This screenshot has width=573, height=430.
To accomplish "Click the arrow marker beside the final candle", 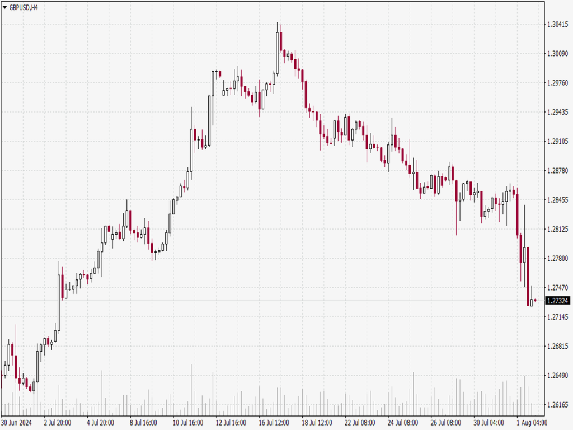I will pyautogui.click(x=535, y=300).
